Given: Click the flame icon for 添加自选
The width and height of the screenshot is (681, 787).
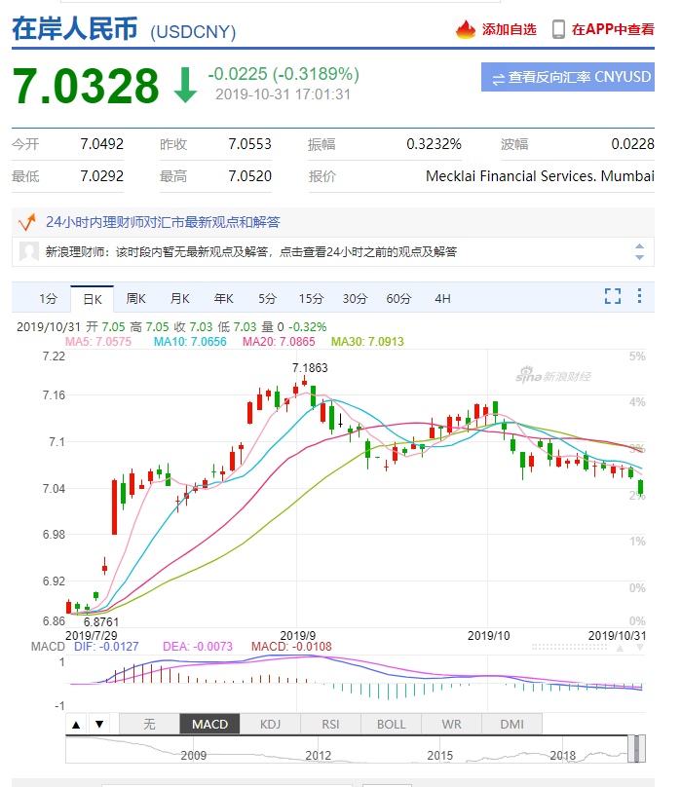Looking at the screenshot, I should coord(466,29).
